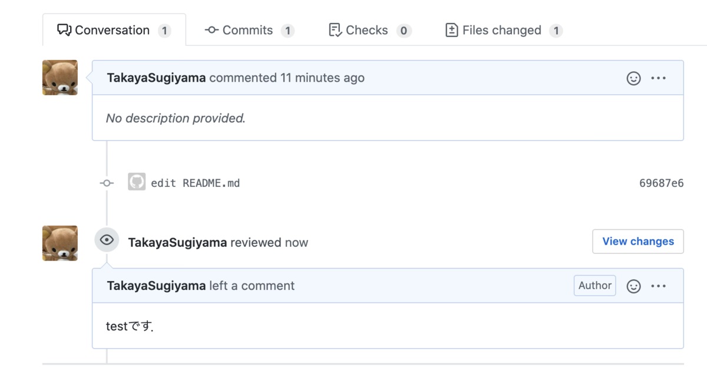Screen dimensions: 707x371
Task: Click the eye review icon
Action: [107, 240]
